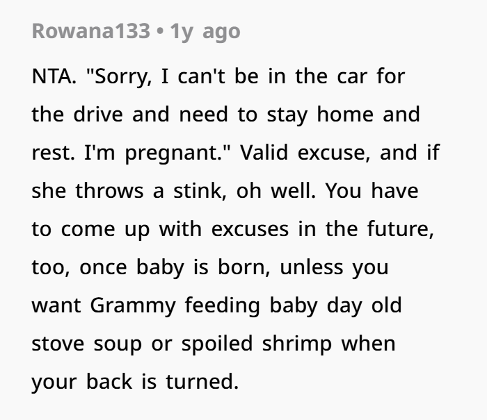
Task: Click the word "rest." in the third line
Action: pyautogui.click(x=51, y=153)
